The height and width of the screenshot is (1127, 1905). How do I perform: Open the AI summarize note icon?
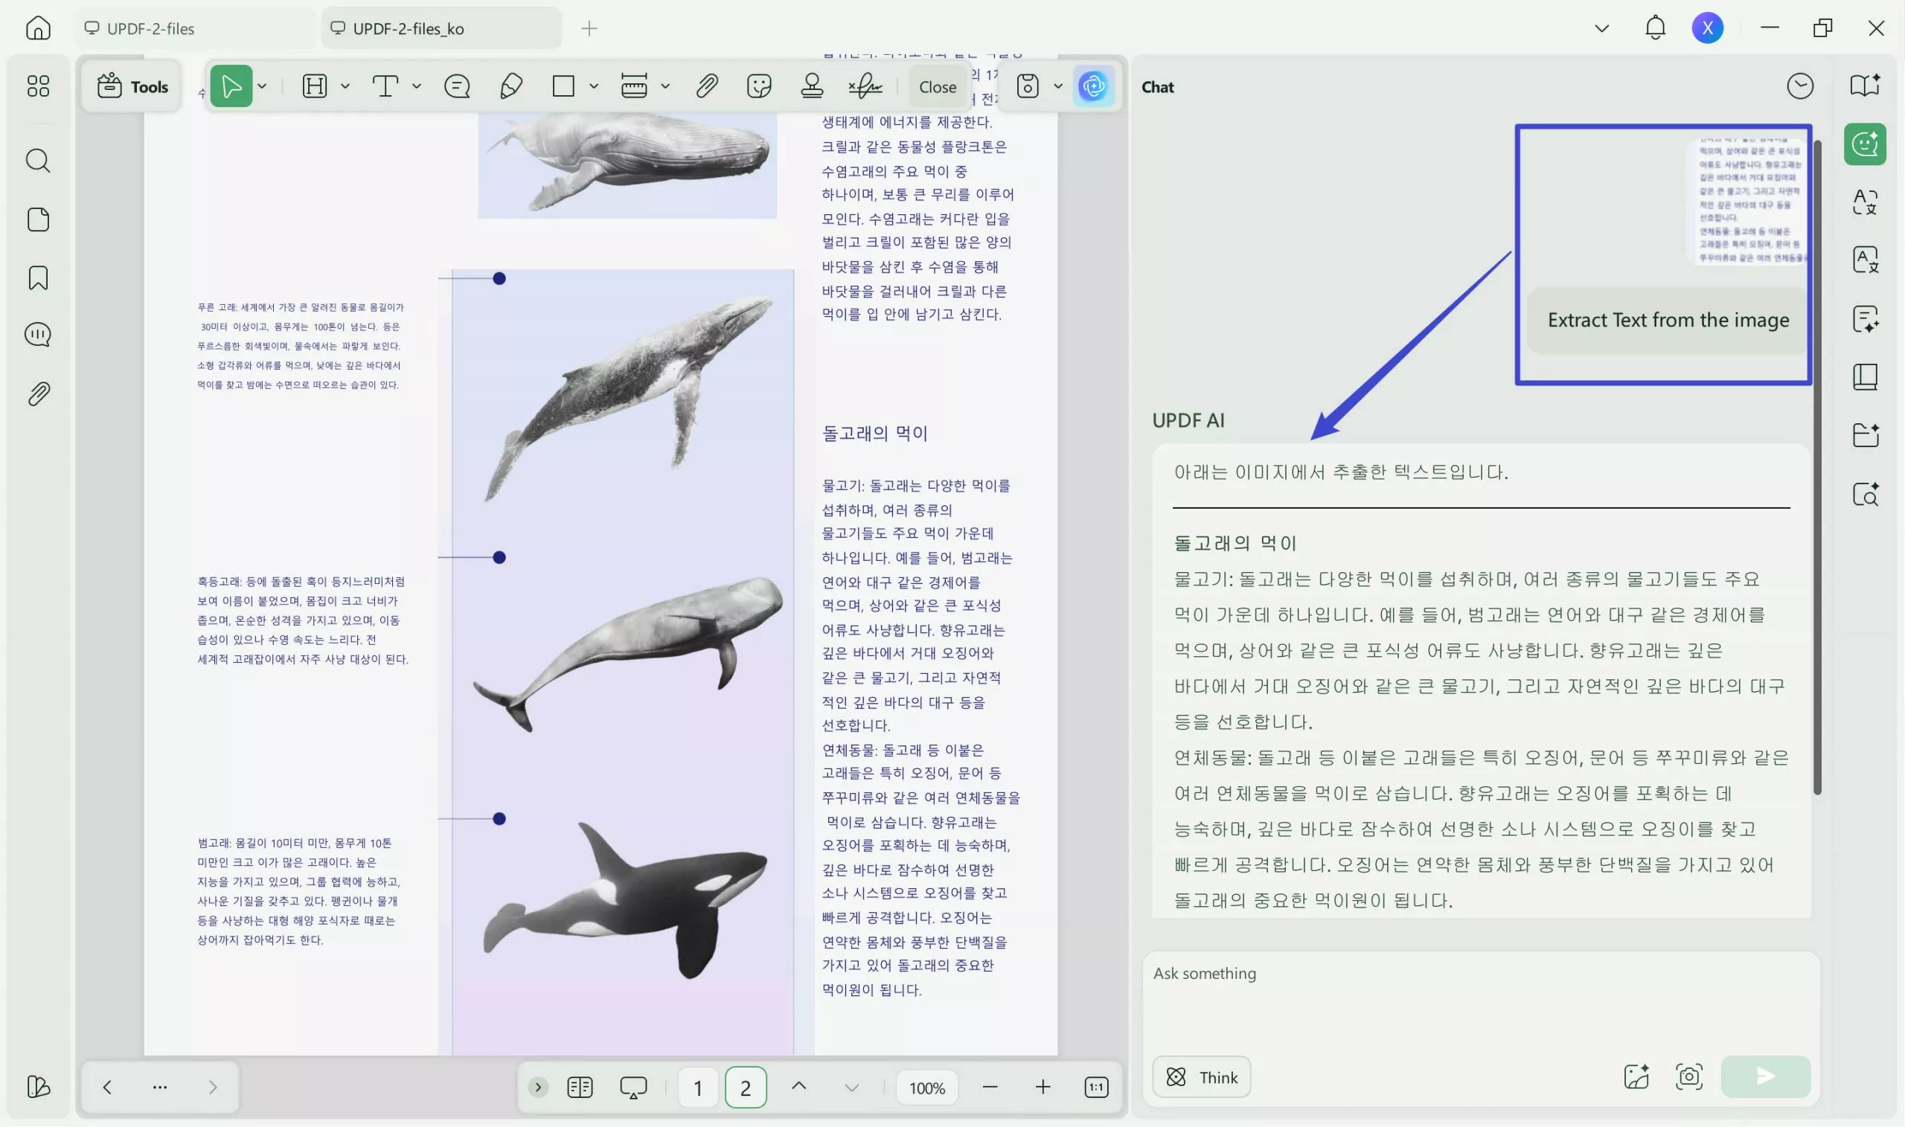click(x=1865, y=319)
